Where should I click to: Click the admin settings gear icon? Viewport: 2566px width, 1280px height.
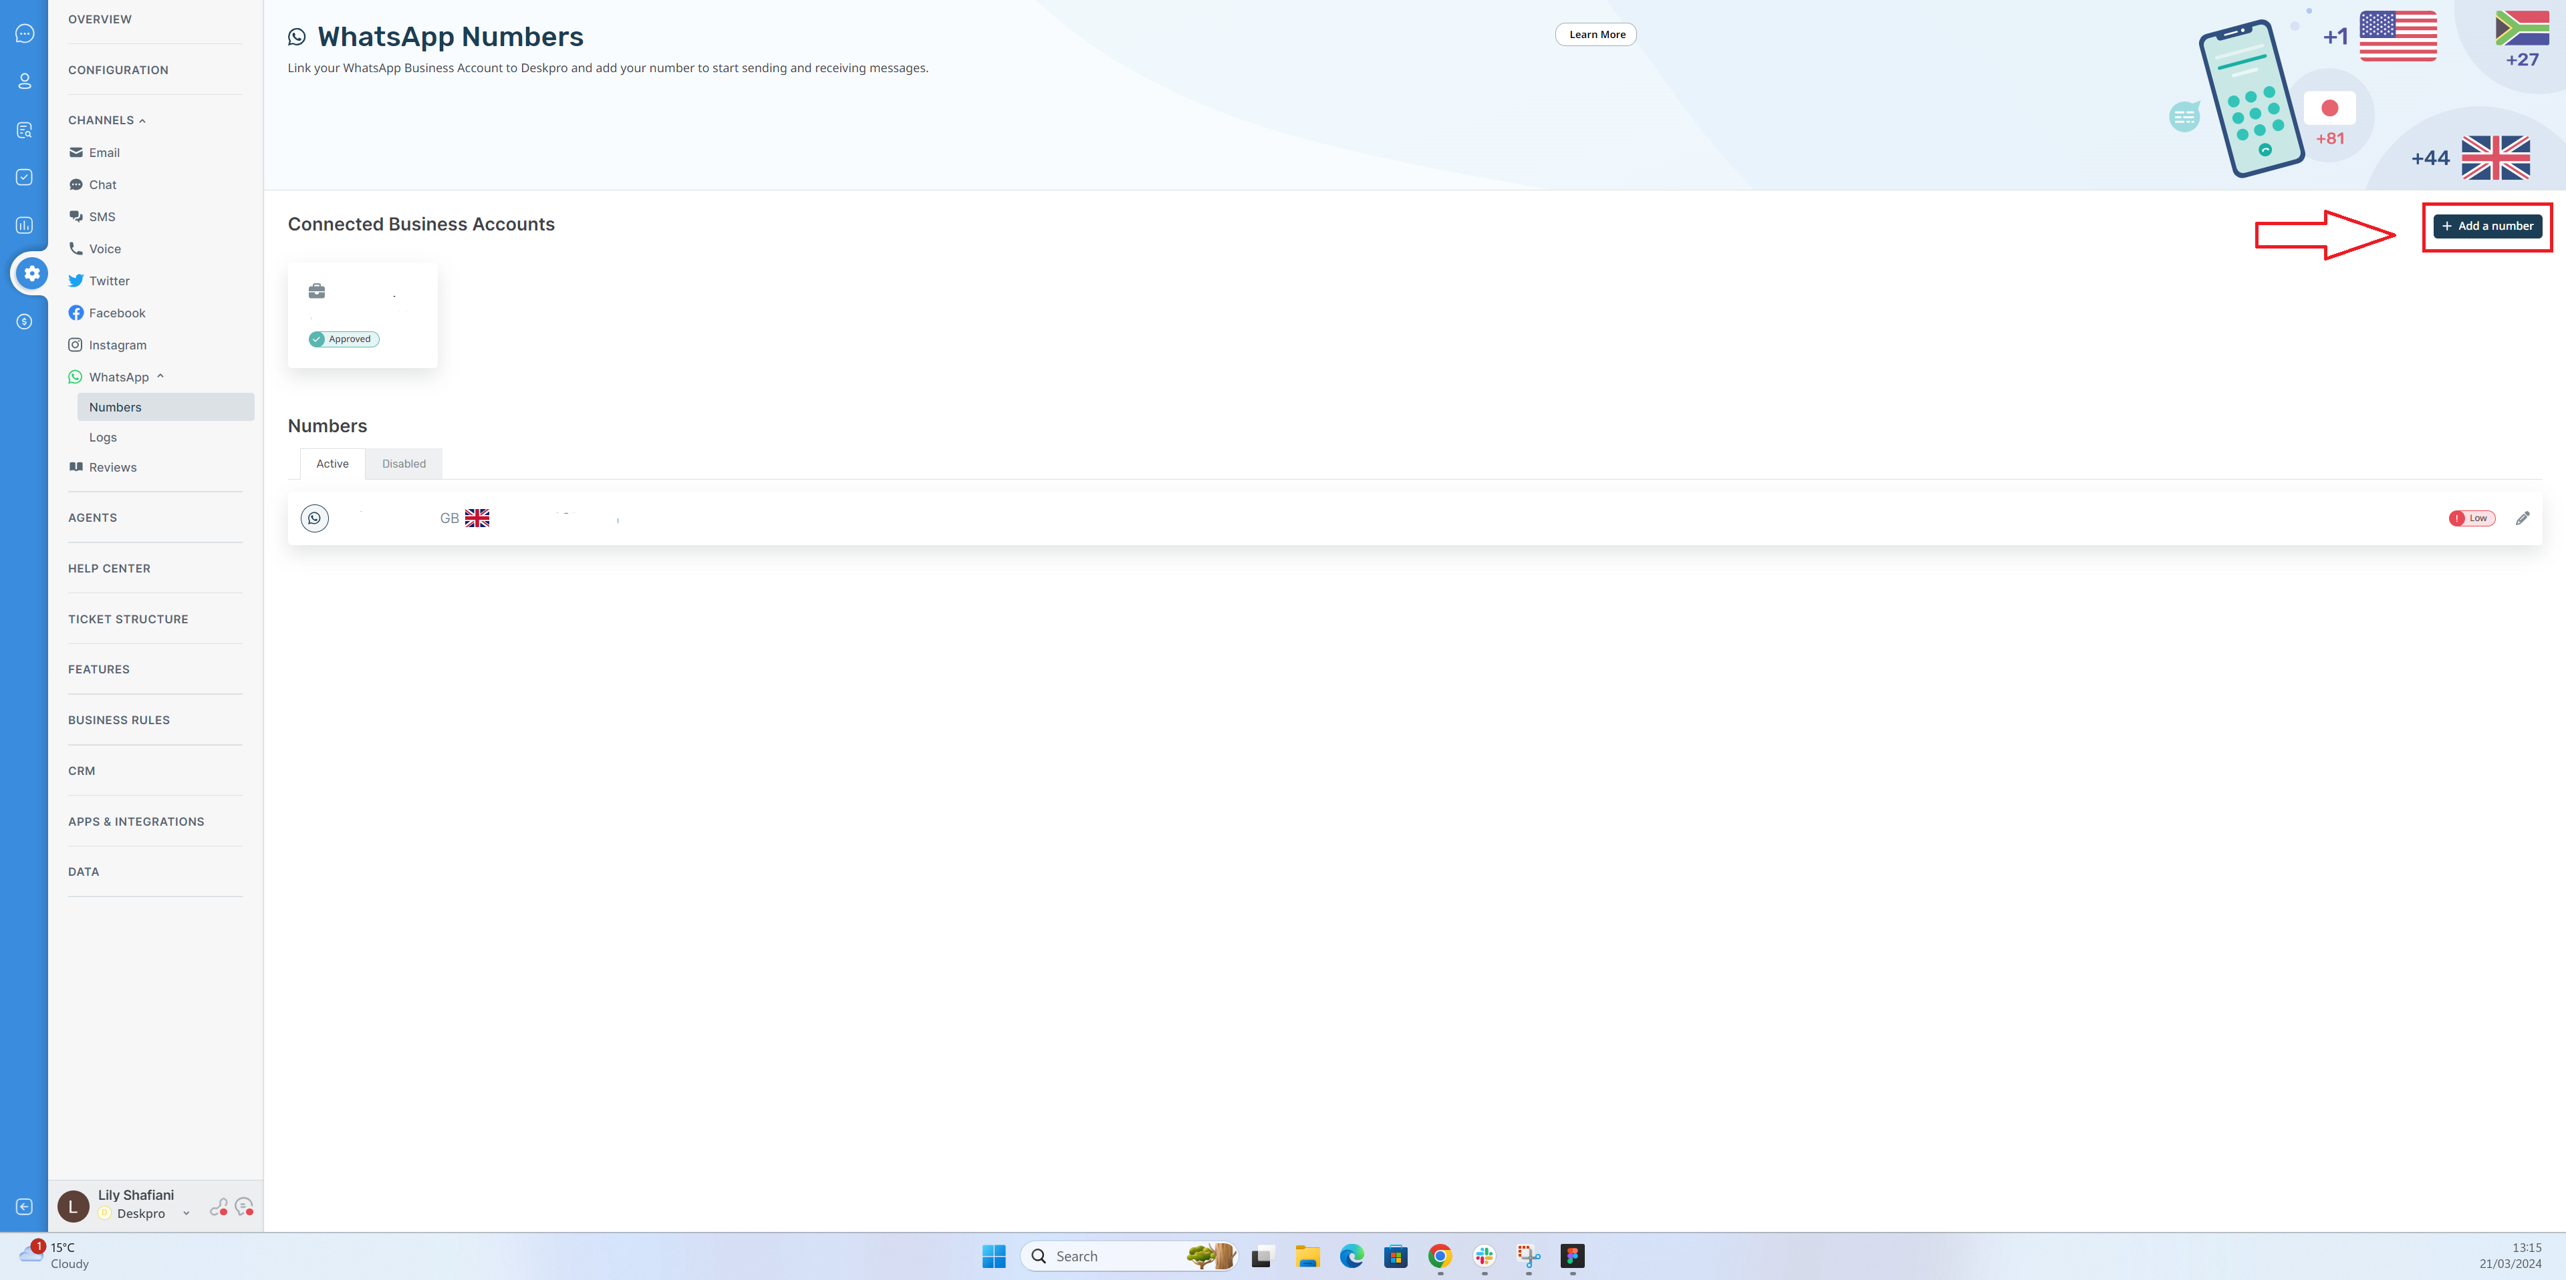32,274
